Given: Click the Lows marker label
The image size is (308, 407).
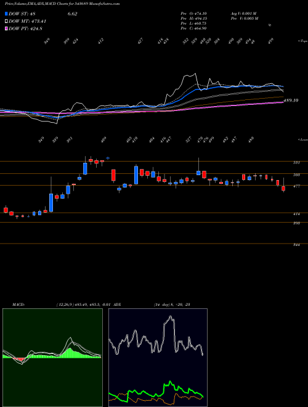Looking at the screenshot, I should pos(303,139).
